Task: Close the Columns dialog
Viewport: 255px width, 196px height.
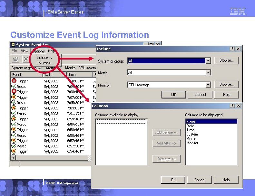Action: [239, 106]
